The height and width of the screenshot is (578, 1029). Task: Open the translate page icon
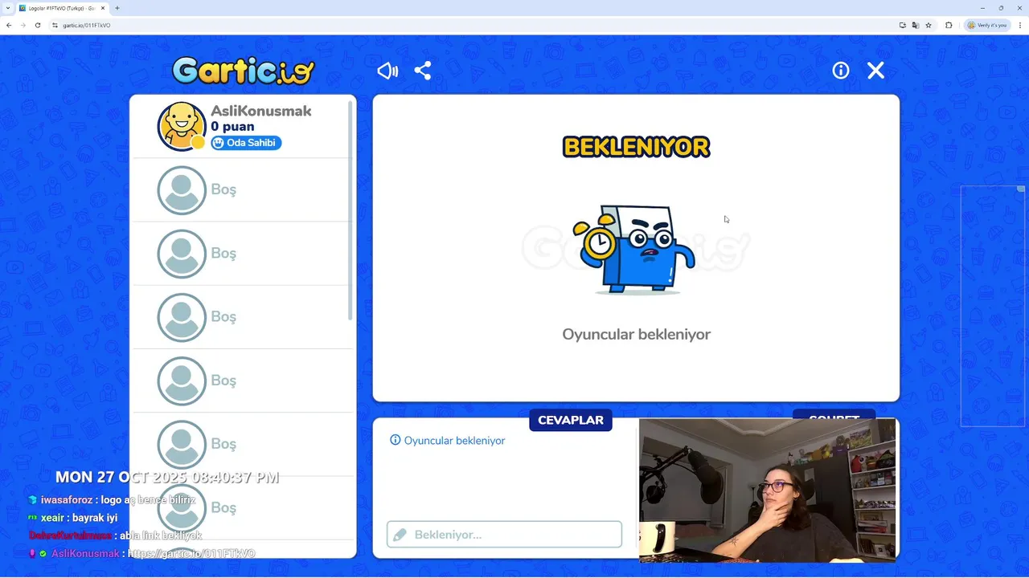click(x=916, y=25)
